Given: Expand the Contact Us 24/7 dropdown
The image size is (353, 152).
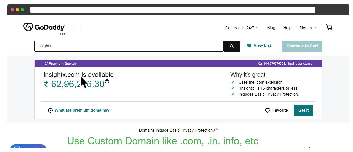Looking at the screenshot, I should coord(242,28).
